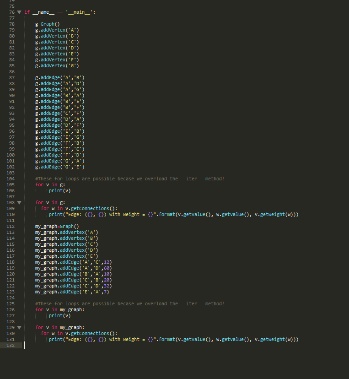Click the g.addEdge('A','B') line

(59, 78)
